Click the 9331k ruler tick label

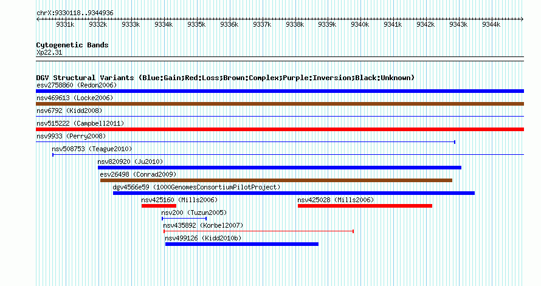point(65,24)
